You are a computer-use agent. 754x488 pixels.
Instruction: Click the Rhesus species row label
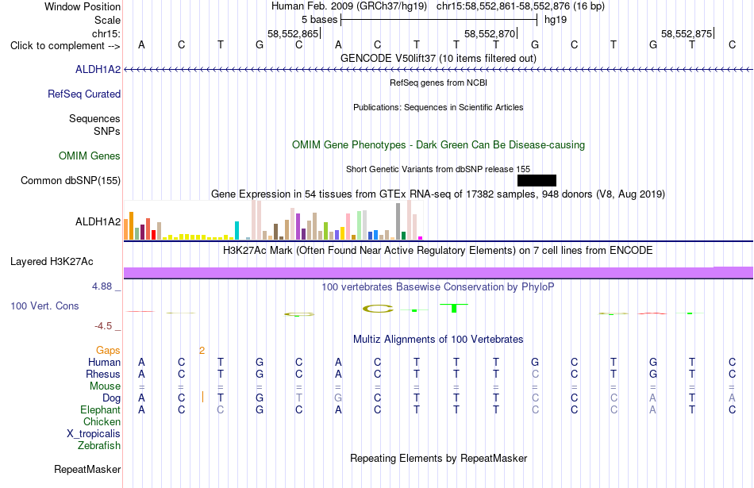103,374
